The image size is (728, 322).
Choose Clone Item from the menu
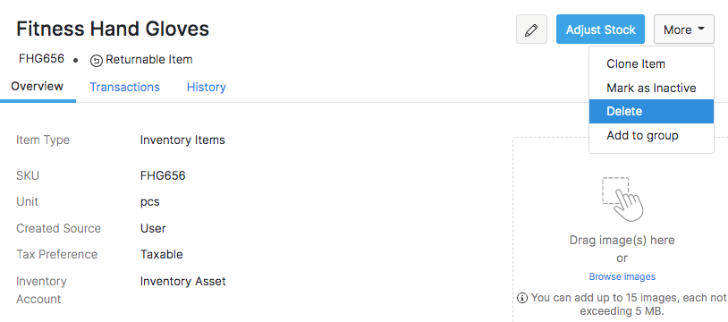[635, 64]
